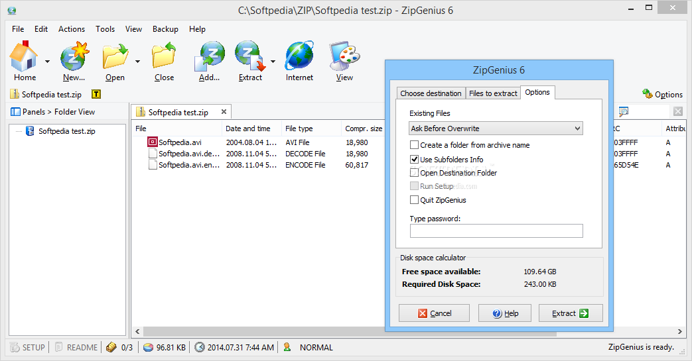Click the Extract button in dialog
The image size is (692, 361).
point(570,313)
